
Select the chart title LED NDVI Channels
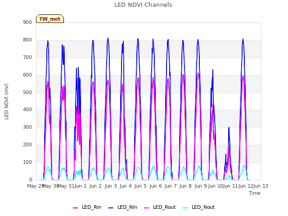[x=143, y=5]
